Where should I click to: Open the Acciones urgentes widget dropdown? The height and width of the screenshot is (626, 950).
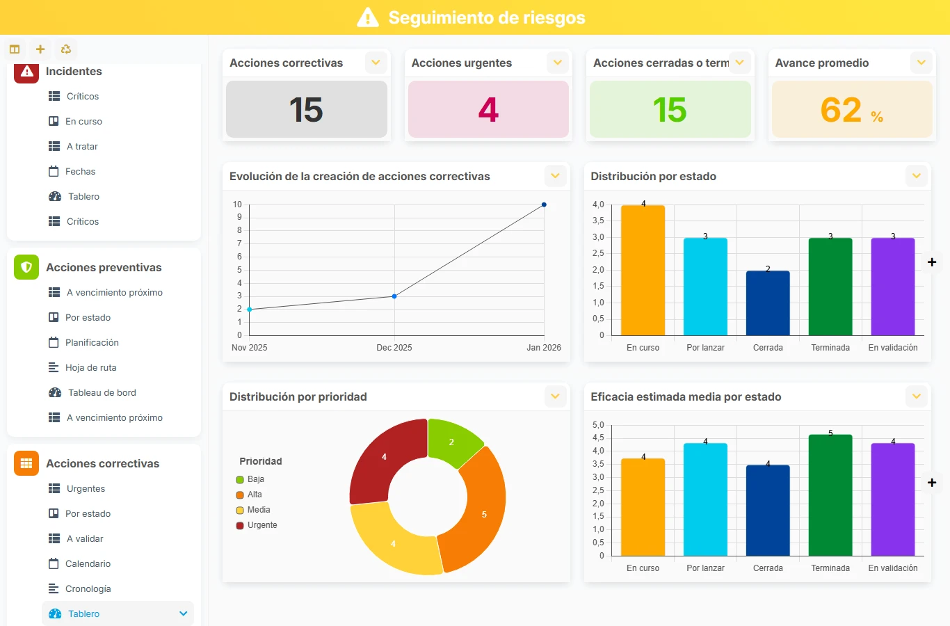point(557,63)
